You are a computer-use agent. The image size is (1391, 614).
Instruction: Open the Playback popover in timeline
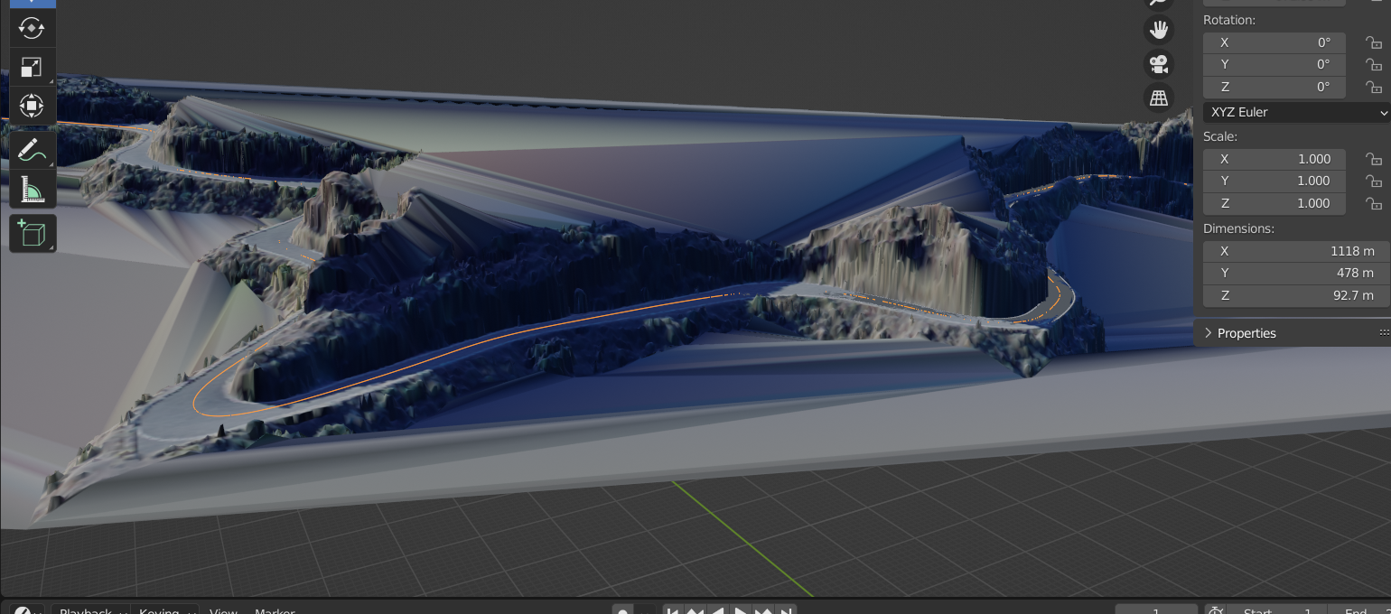[90, 610]
